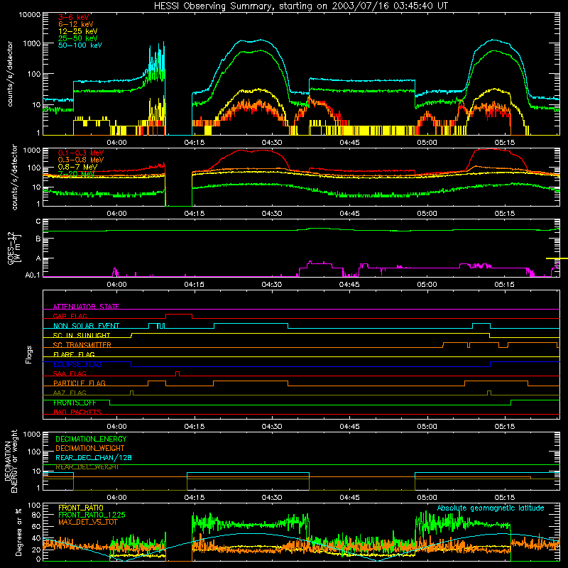The height and width of the screenshot is (568, 568).
Task: Select the GAP_FLAG label
Action: pos(70,316)
